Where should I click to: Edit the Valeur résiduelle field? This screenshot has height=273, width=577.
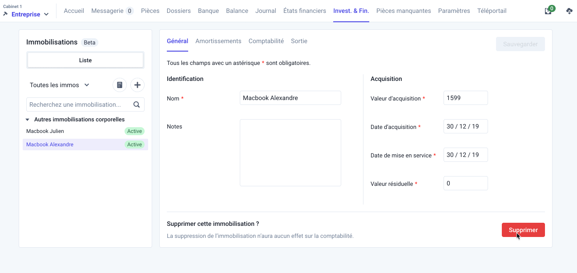click(x=466, y=183)
